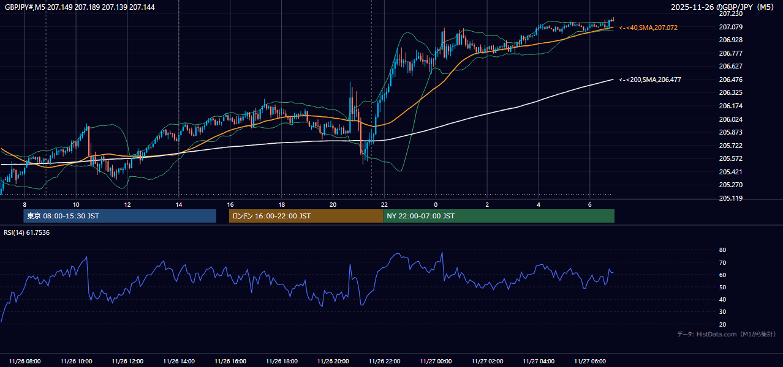Screen dimensions: 783x367
Task: Click hour label 8 on price chart axis
Action: [x=25, y=204]
